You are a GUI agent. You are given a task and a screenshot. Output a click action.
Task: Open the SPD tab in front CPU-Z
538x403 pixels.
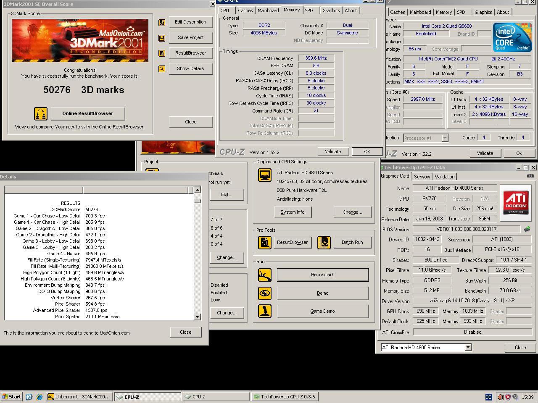(309, 10)
